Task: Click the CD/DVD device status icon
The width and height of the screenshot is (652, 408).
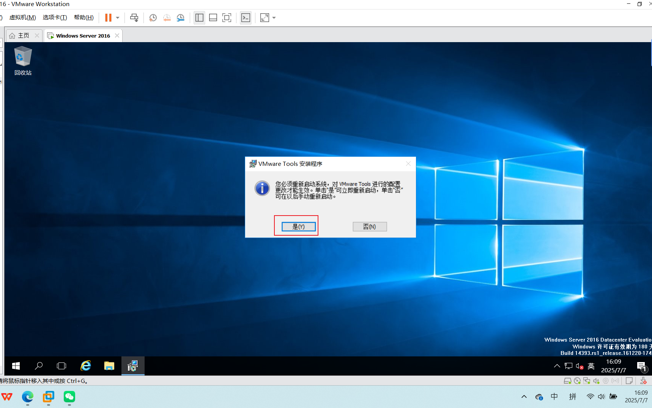Action: pyautogui.click(x=577, y=381)
